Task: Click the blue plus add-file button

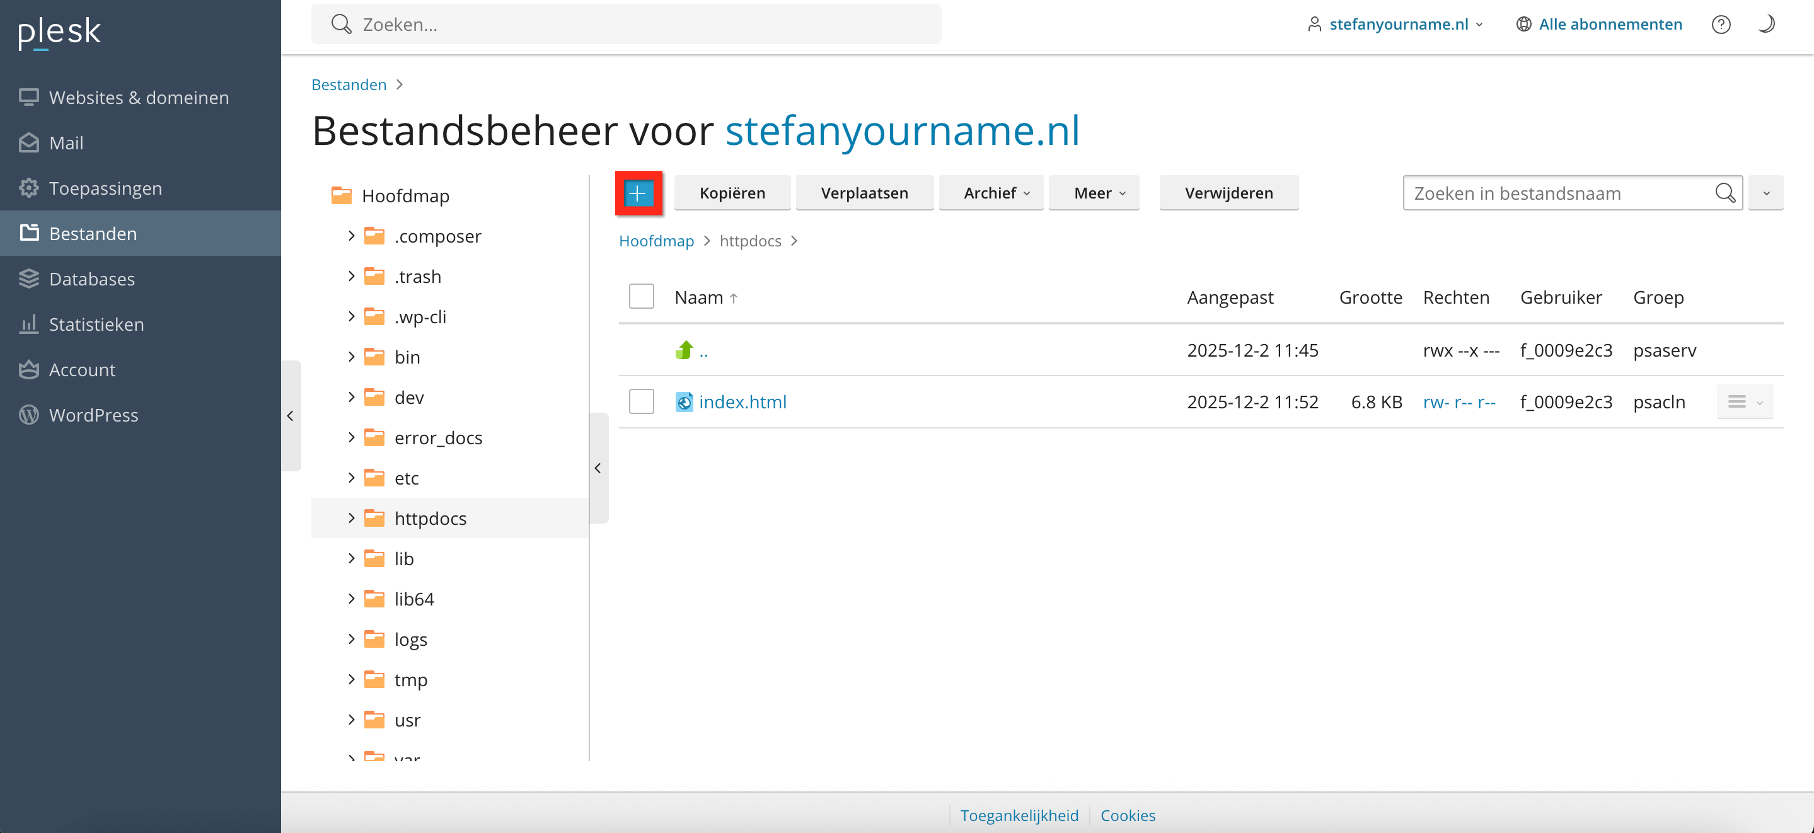Action: coord(638,193)
